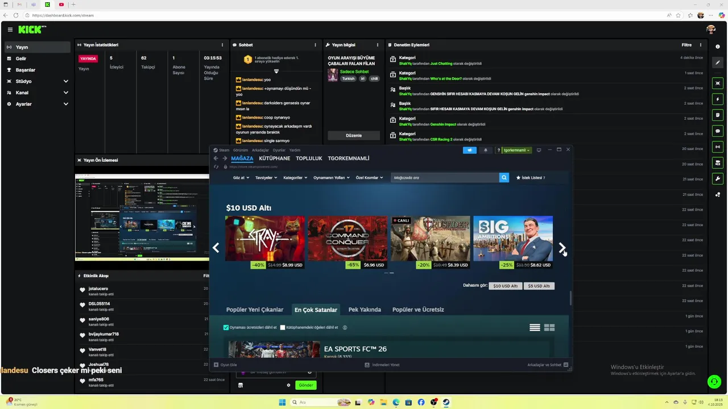The image size is (728, 409).
Task: Open Arkadaşlar menu in Steam
Action: [260, 150]
